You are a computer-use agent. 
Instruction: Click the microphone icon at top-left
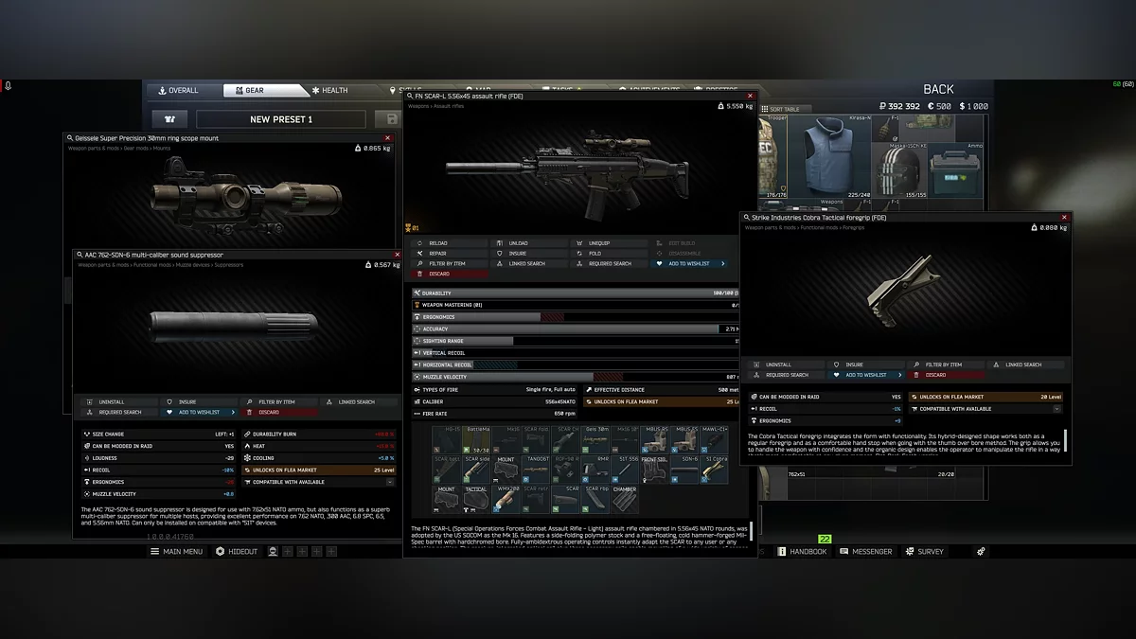tap(8, 85)
